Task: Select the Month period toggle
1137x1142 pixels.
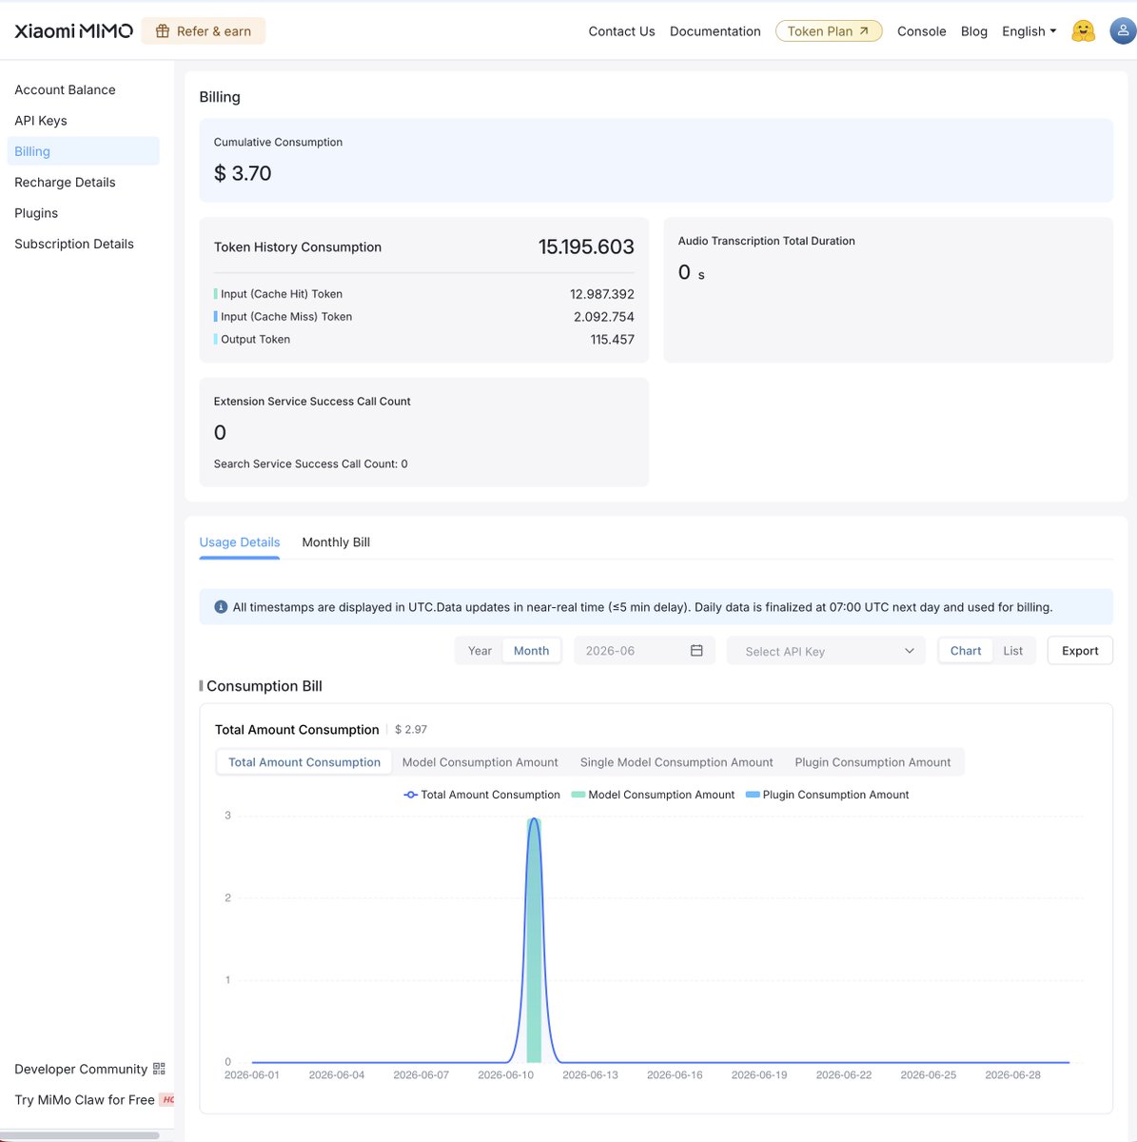Action: click(x=531, y=651)
